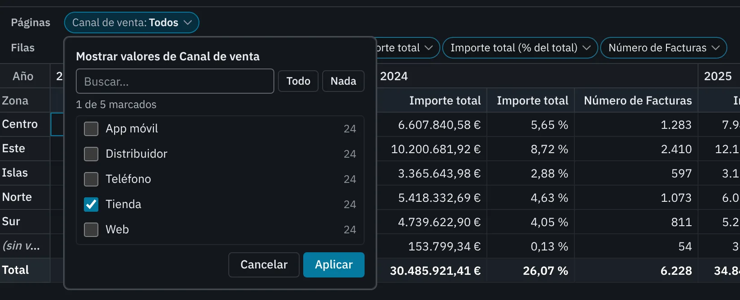The image size is (740, 300).
Task: Click the invoice count cell 2.410
Action: pyautogui.click(x=636, y=149)
